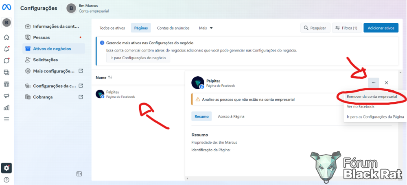Screen dimensions: 407x185
Task: Choose Ver no Facebook menu item
Action: (361, 106)
